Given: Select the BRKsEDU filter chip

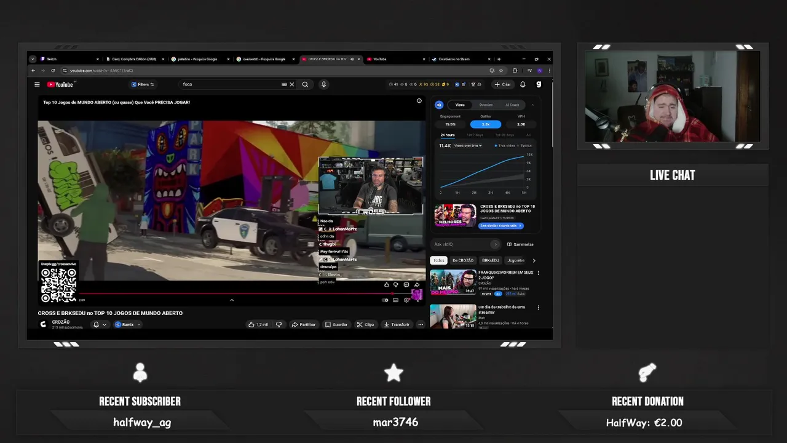Looking at the screenshot, I should pos(491,260).
